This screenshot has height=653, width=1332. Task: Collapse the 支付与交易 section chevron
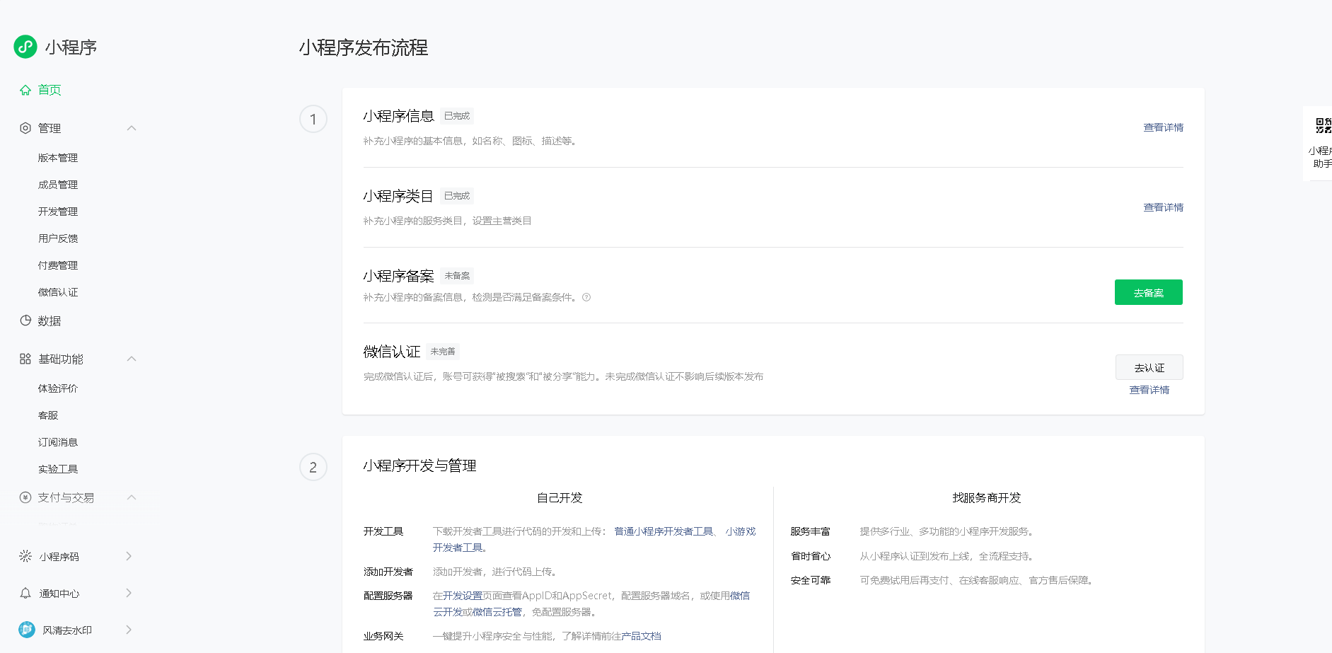tap(132, 497)
